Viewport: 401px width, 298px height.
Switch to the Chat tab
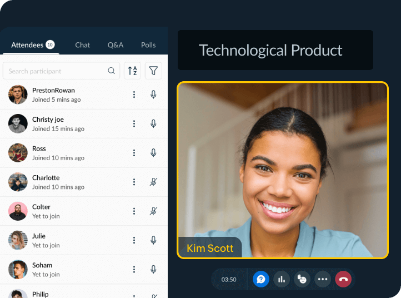click(x=82, y=45)
